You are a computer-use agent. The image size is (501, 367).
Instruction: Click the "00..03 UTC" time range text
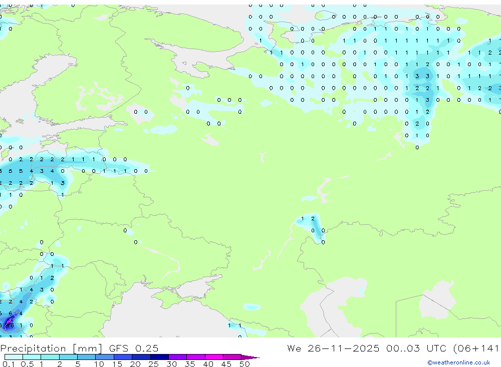coord(416,348)
